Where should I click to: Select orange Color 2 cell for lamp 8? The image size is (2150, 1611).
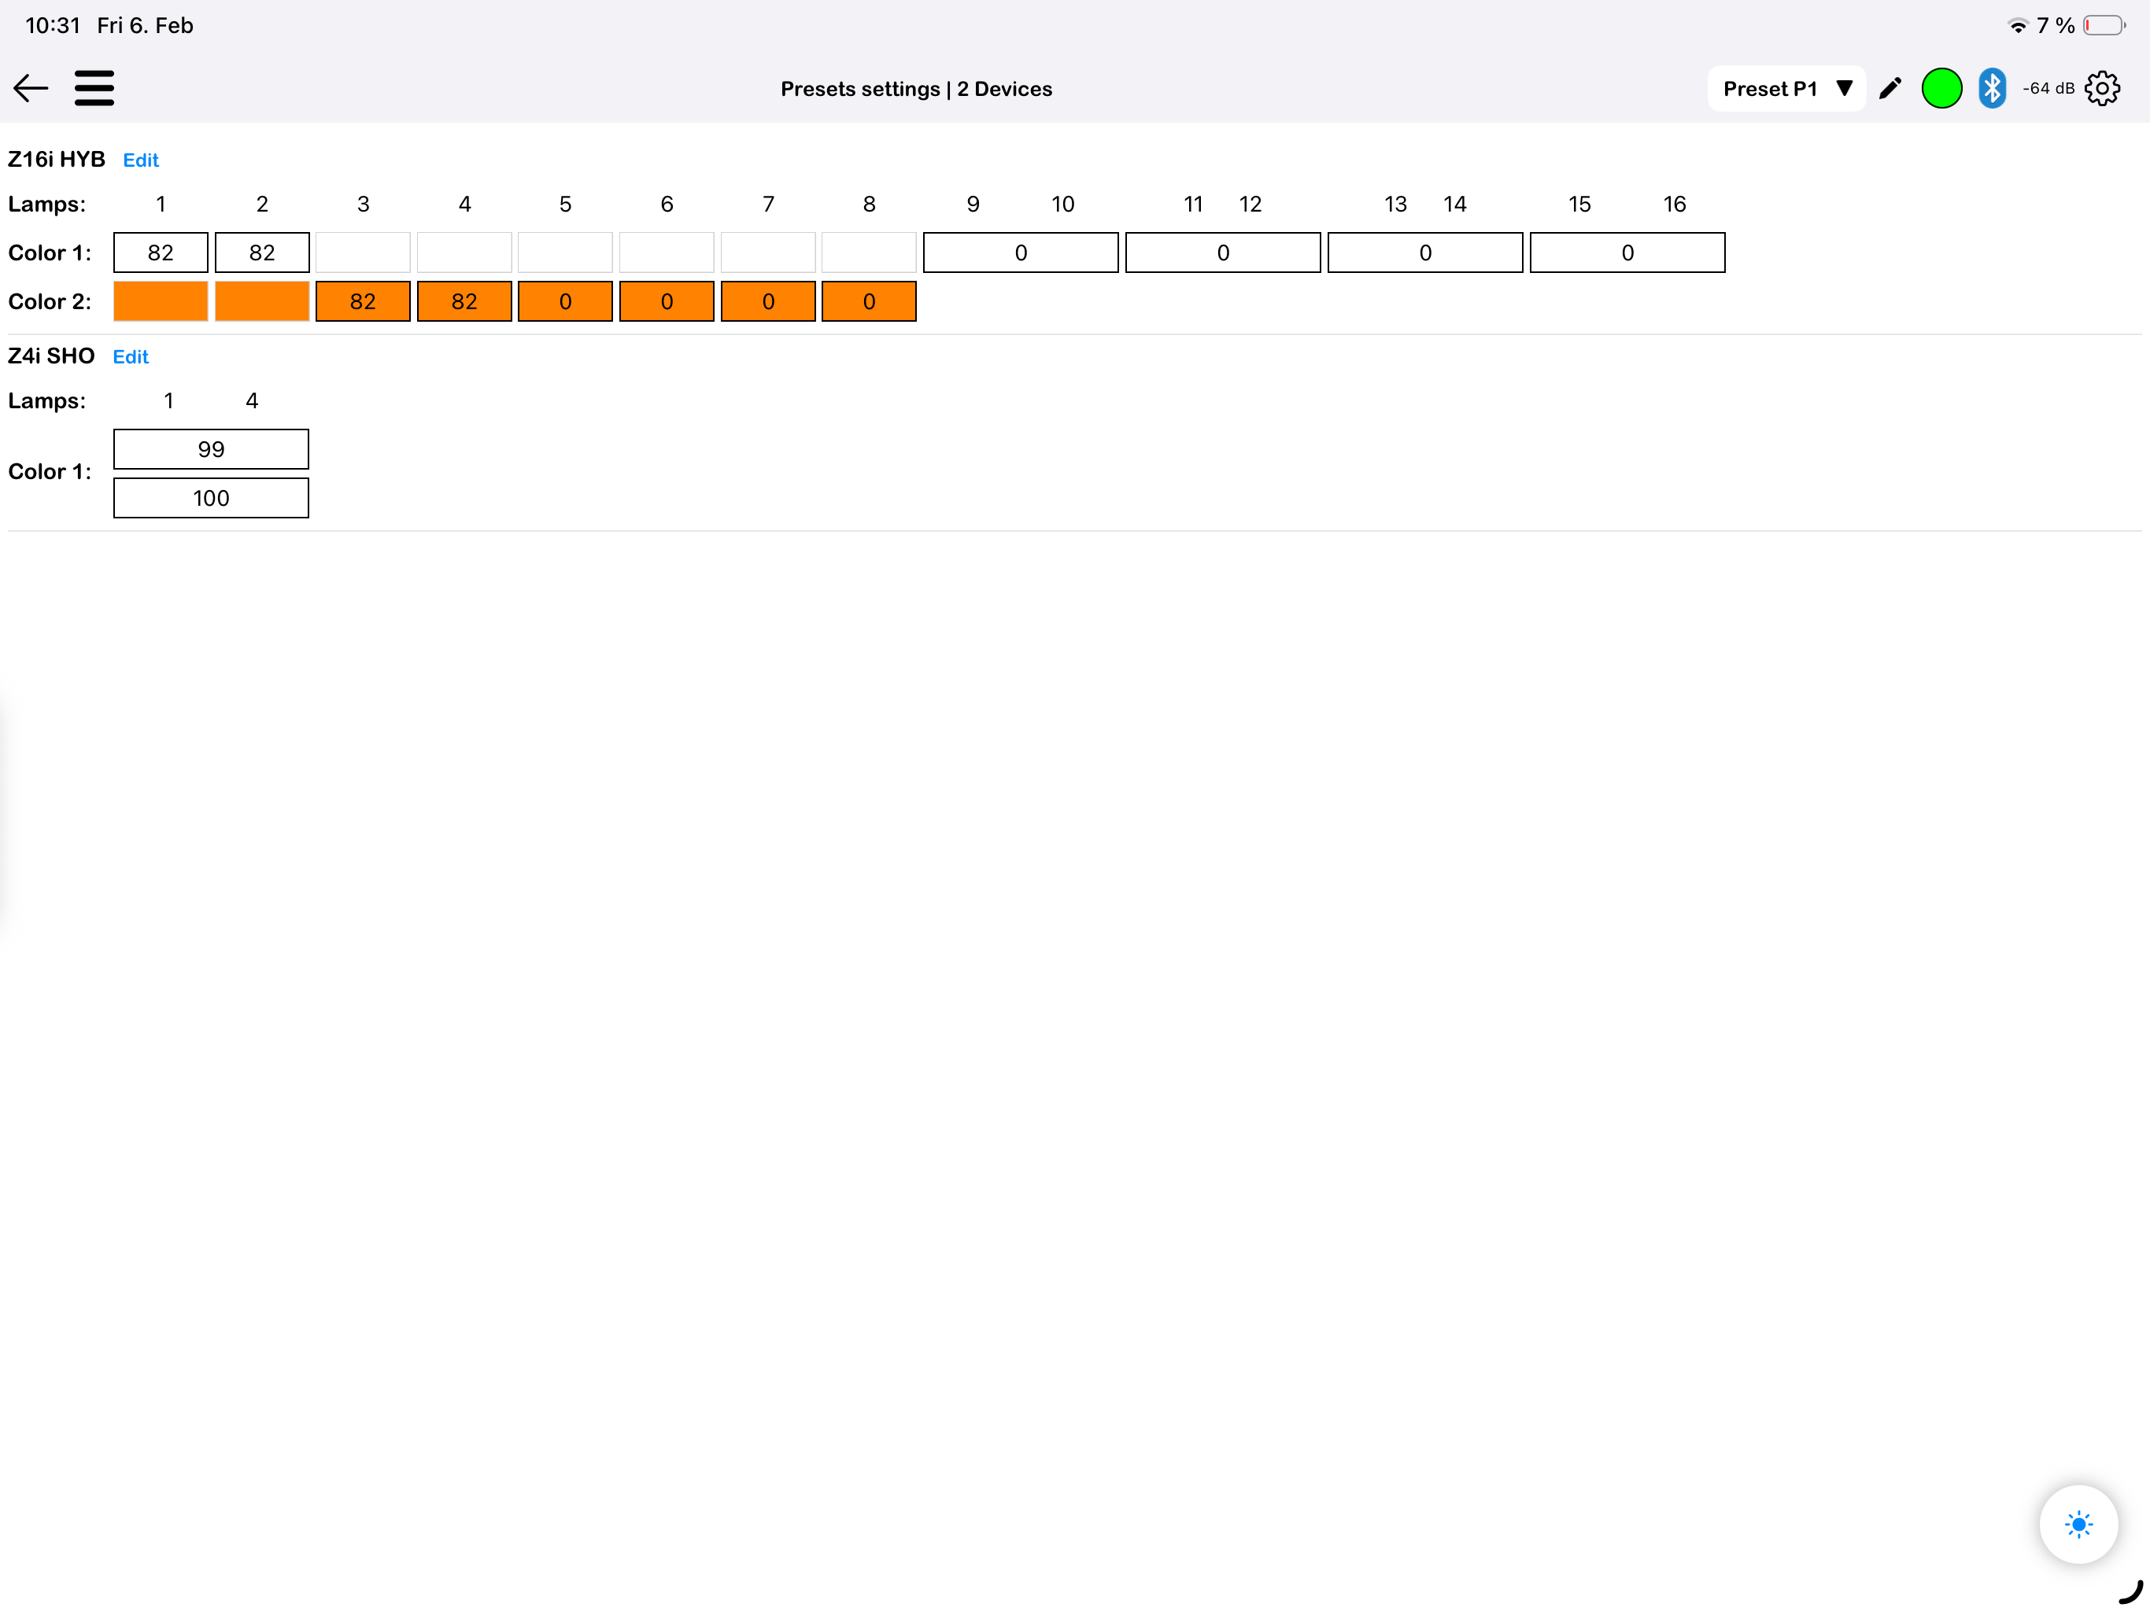pyautogui.click(x=869, y=301)
